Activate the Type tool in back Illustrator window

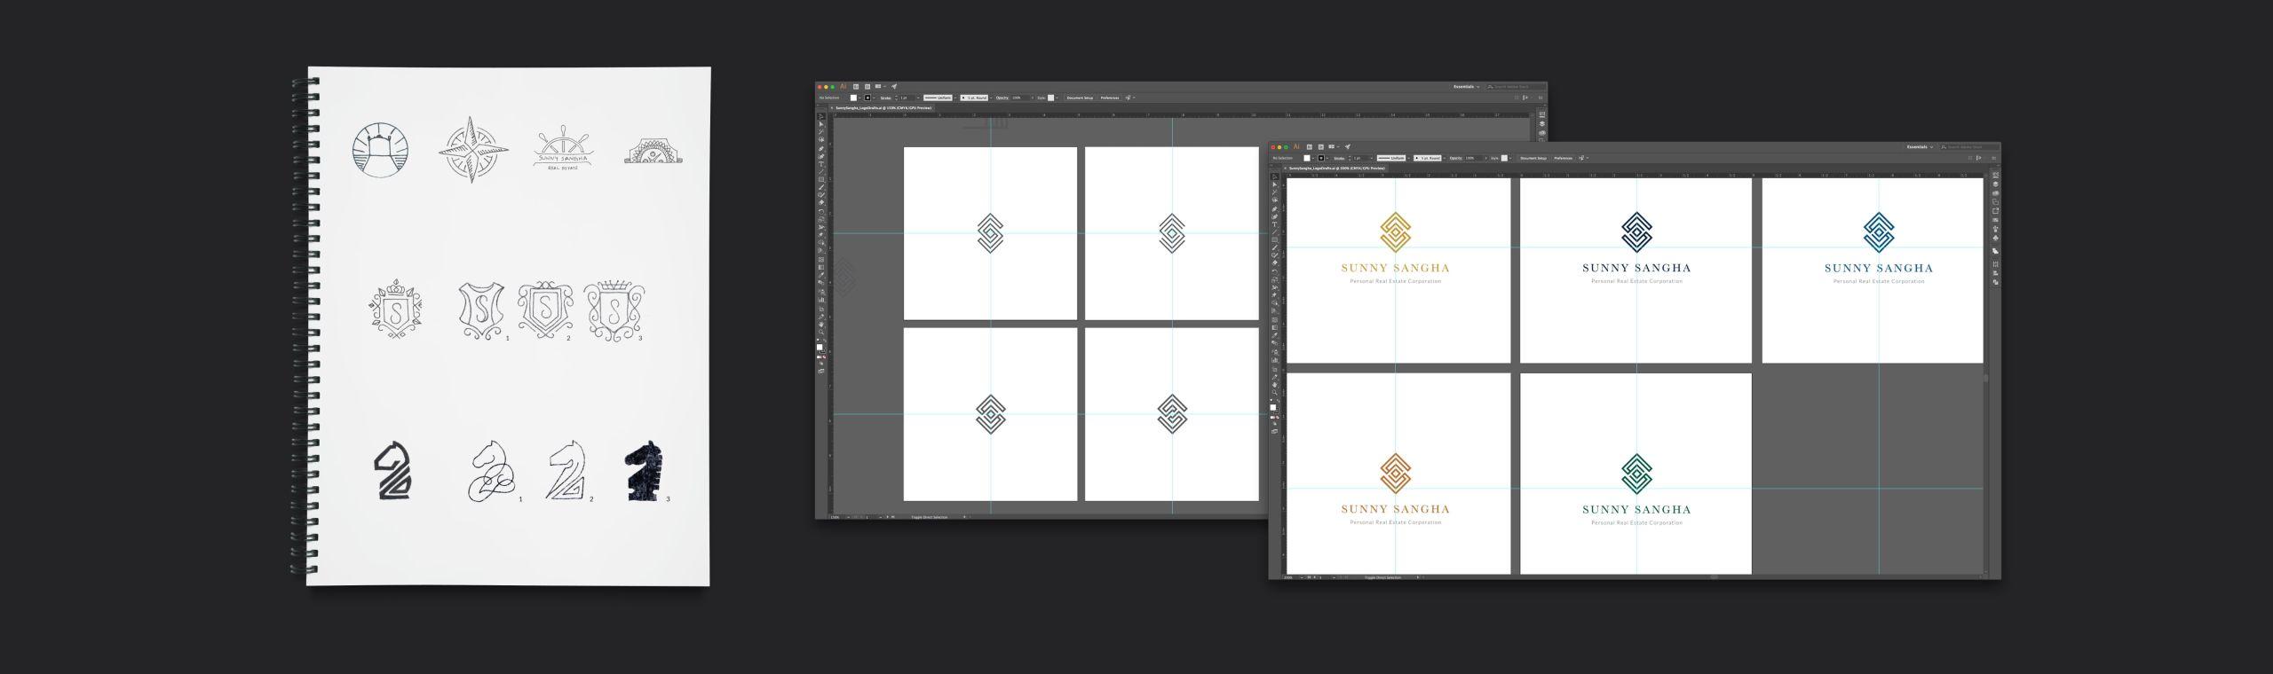[x=822, y=164]
